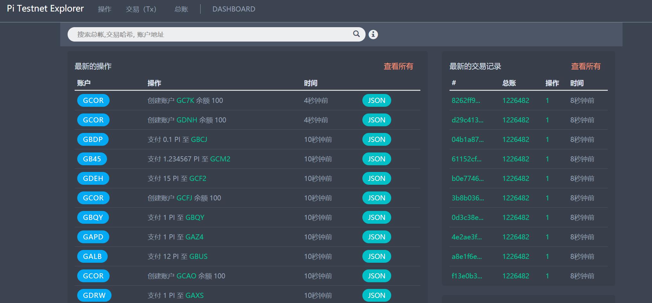Open ledger 1226482 in f13e0b3 row
652x303 pixels.
point(516,276)
